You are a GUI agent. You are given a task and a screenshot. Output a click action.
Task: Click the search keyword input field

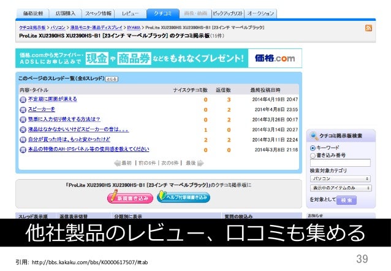coord(340,163)
